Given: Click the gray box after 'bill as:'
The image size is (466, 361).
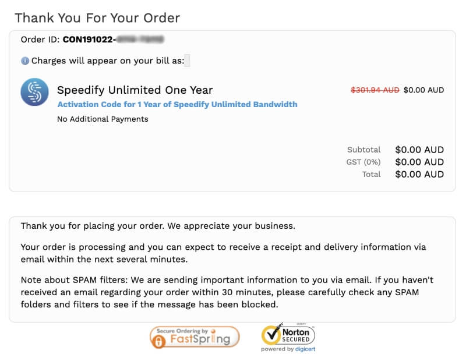Looking at the screenshot, I should (x=187, y=61).
